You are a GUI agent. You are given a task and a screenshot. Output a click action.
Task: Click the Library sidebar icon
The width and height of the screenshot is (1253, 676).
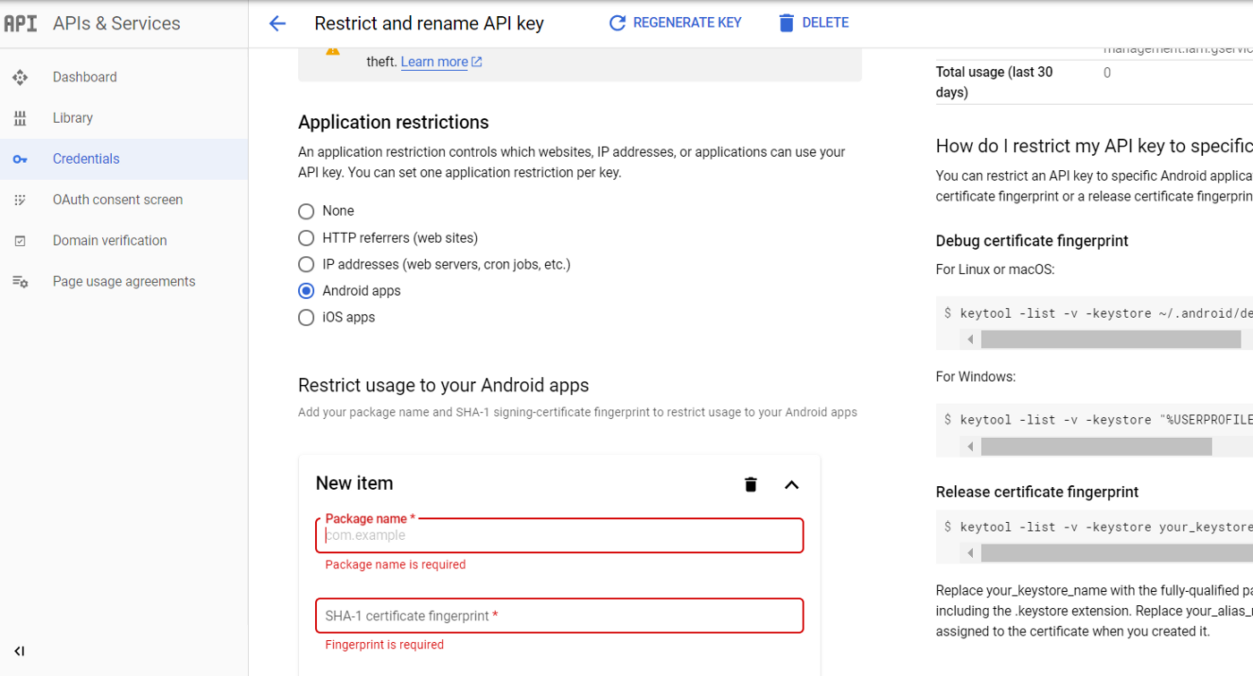coord(20,118)
